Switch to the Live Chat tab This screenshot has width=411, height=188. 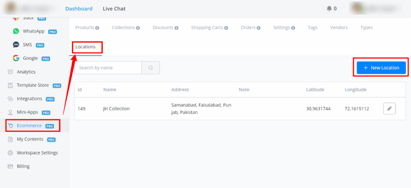pos(114,8)
